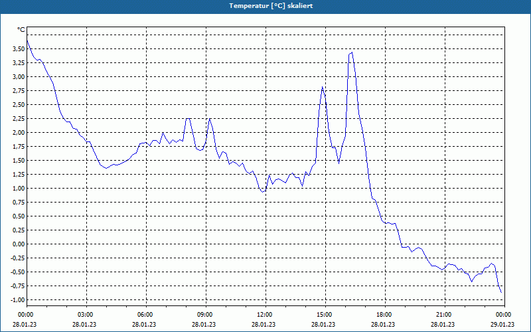Screen dimensions: 531x332
Task: Select the '1,00' y-axis label
Action: (19, 189)
